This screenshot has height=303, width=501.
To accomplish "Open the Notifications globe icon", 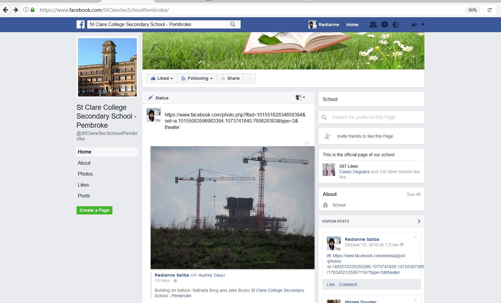I will pyautogui.click(x=396, y=25).
